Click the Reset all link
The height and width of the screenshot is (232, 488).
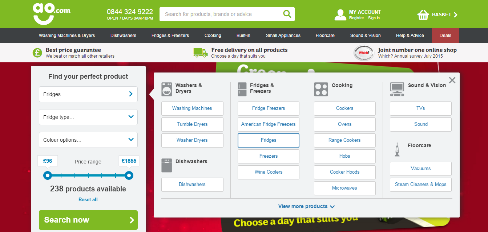88,199
